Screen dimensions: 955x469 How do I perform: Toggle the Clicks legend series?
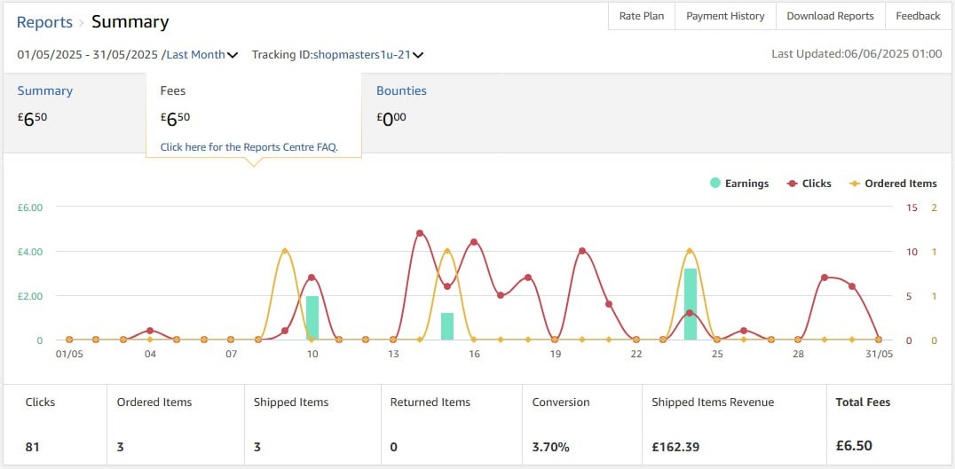click(x=809, y=184)
